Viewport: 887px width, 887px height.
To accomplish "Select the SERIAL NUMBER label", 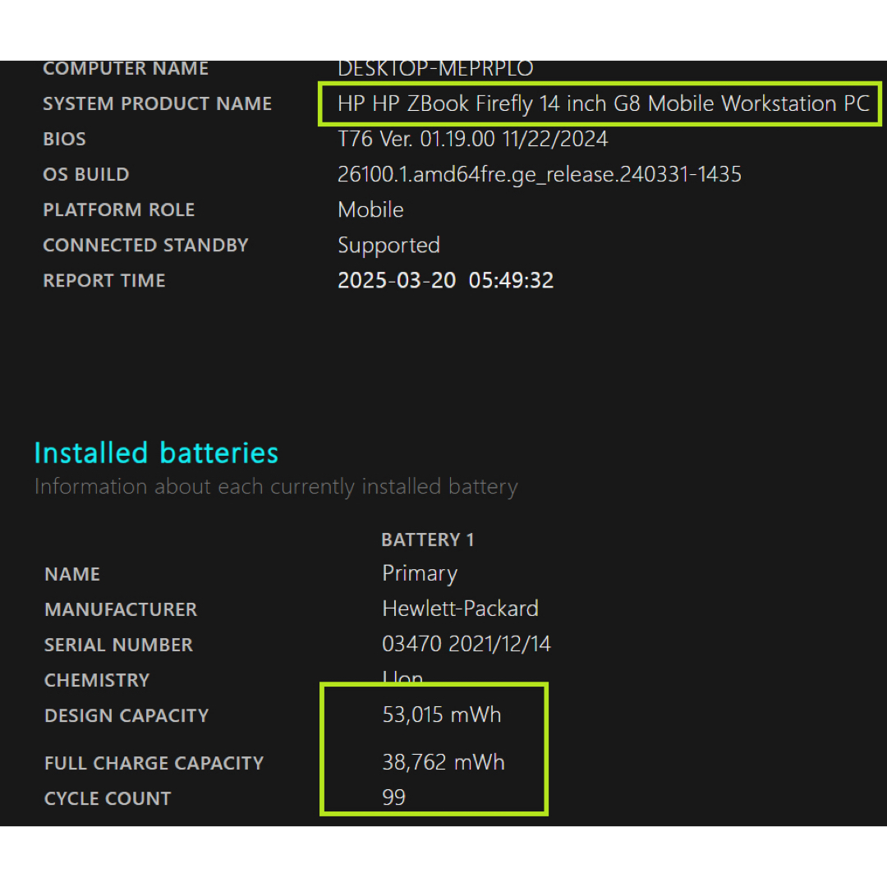I will [x=118, y=645].
